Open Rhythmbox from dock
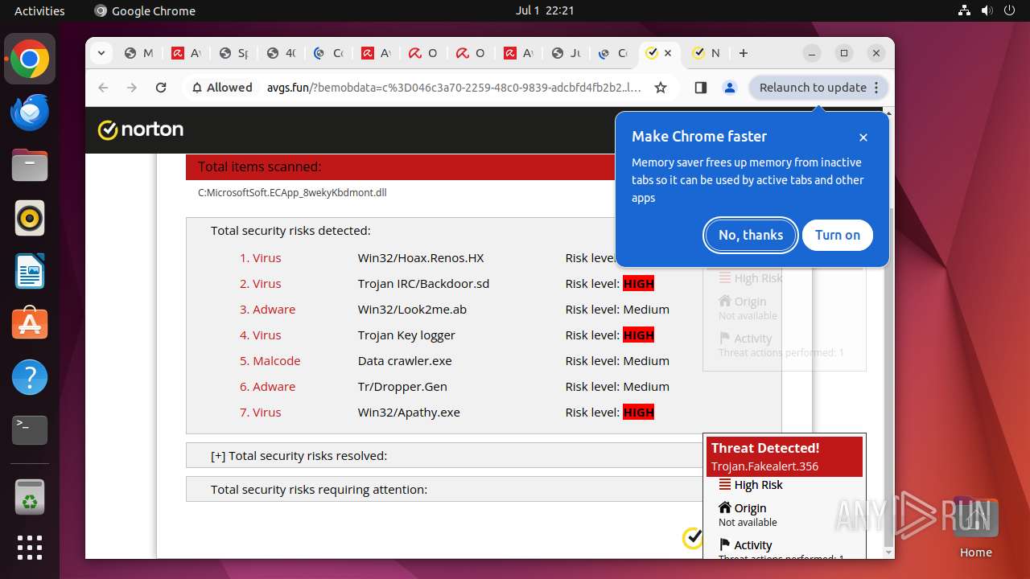 coord(30,218)
